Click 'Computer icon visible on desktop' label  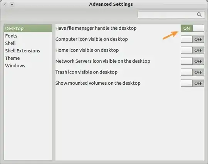(92, 39)
